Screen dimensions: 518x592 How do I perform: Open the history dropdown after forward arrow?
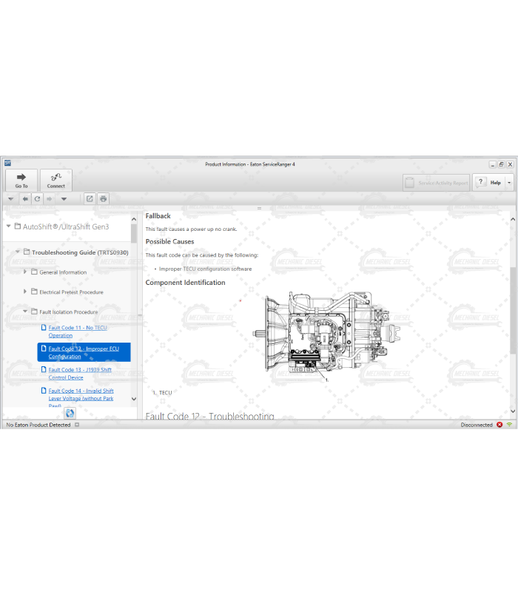tap(64, 198)
